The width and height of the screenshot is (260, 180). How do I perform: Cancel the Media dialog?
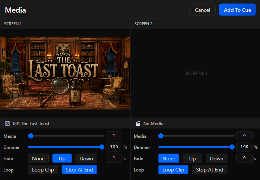[x=202, y=10]
